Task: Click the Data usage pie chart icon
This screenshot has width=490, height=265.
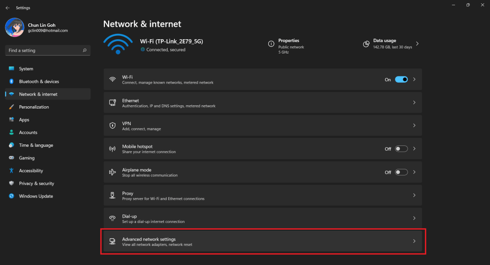Action: click(x=366, y=44)
